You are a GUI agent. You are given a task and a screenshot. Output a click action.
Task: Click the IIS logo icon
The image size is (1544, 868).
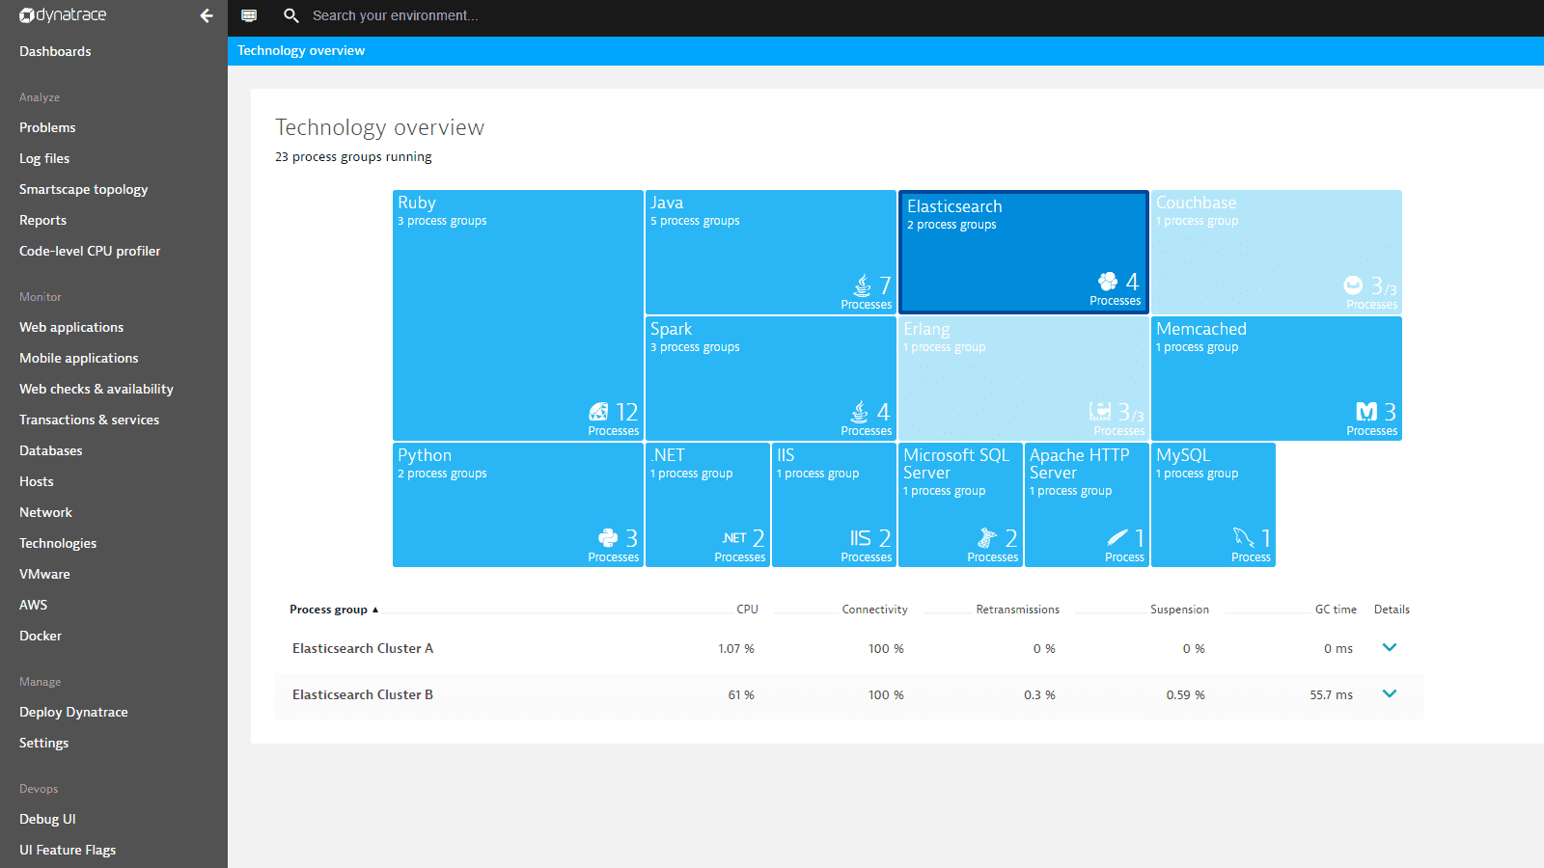point(861,538)
